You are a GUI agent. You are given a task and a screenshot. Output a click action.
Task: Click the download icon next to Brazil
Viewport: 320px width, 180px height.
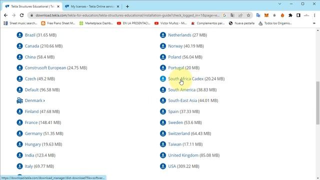click(x=19, y=35)
